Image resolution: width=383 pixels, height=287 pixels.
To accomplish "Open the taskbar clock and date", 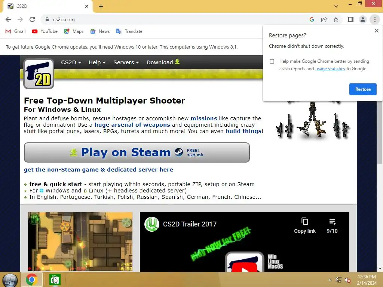I will pos(367,280).
